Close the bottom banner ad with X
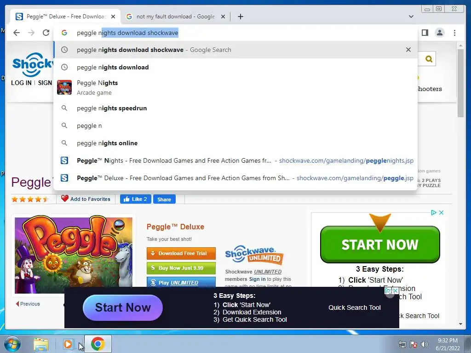Image resolution: width=471 pixels, height=353 pixels. [x=395, y=291]
